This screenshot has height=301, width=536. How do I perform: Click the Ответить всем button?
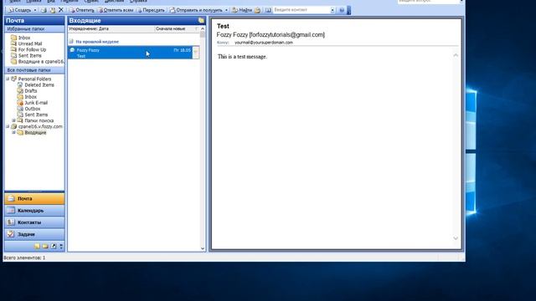[116, 10]
